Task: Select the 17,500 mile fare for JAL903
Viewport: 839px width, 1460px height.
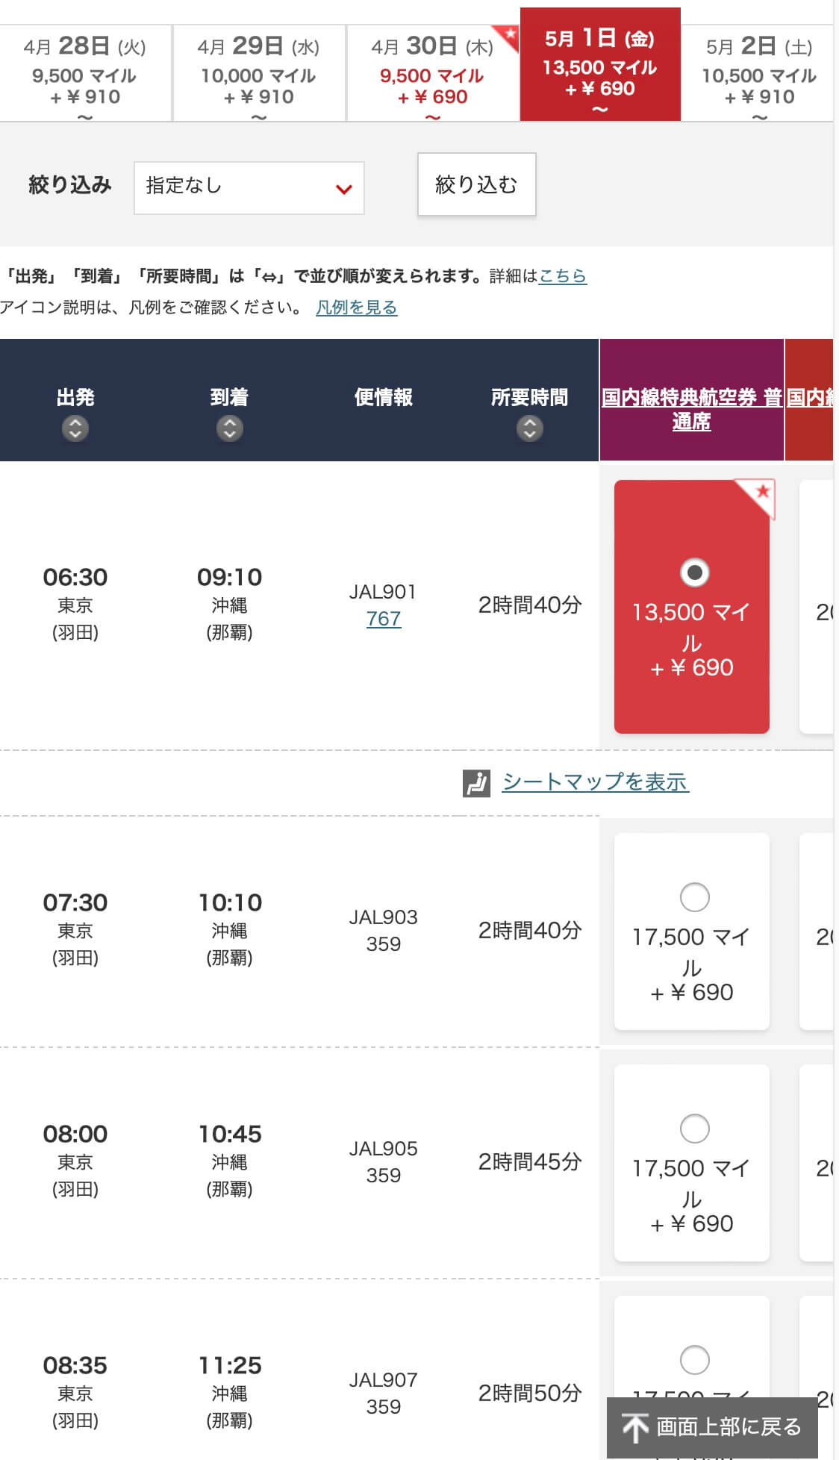Action: click(694, 897)
